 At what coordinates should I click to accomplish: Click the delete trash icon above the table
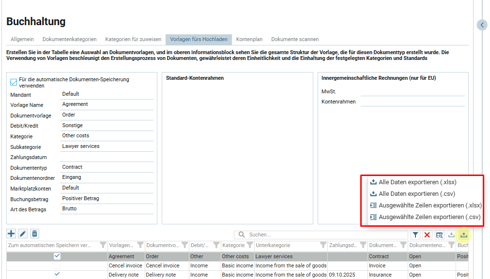coord(34,234)
